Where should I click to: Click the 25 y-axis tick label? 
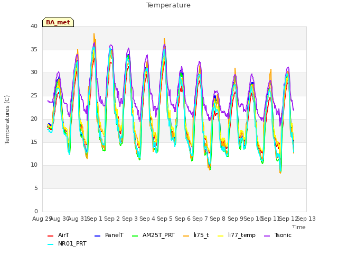[x=34, y=95]
